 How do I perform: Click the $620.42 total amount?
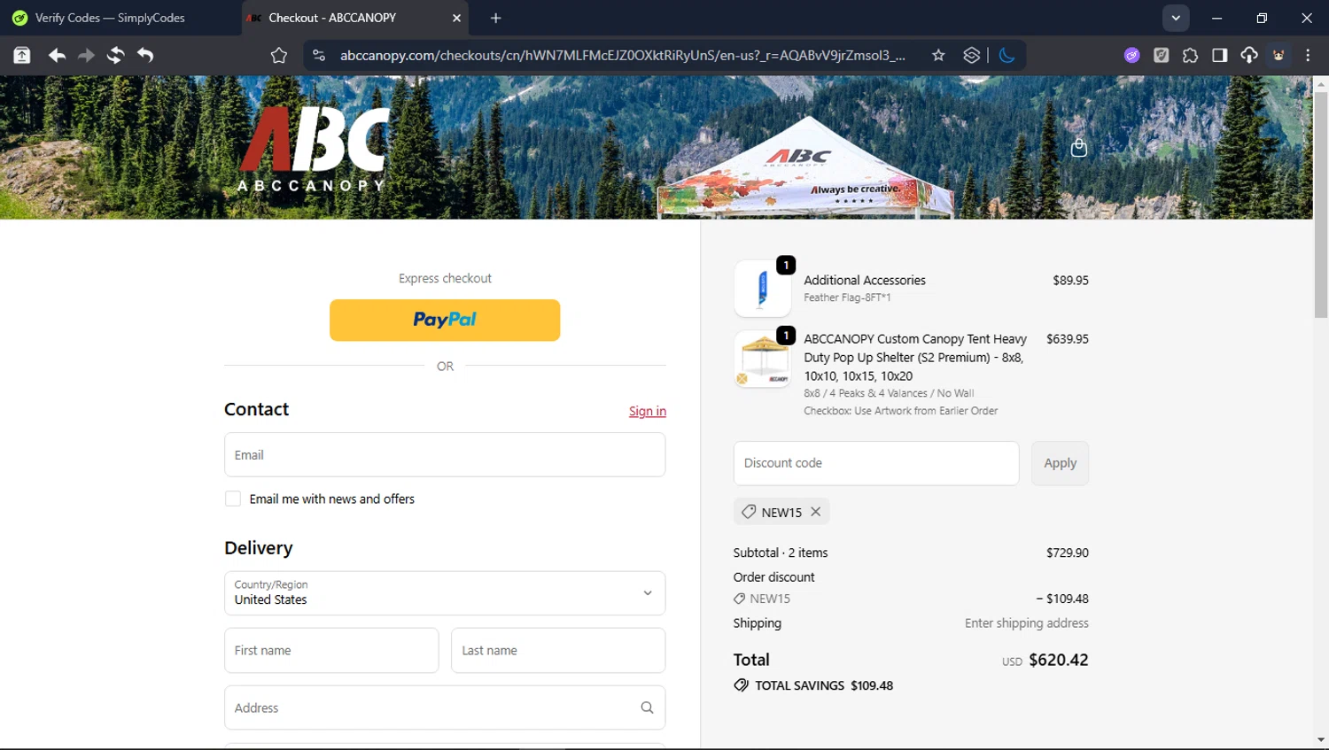coord(1058,660)
